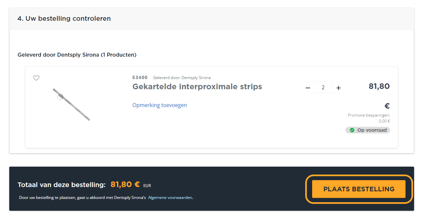Click the 0,00 € promotion savings value

point(384,121)
